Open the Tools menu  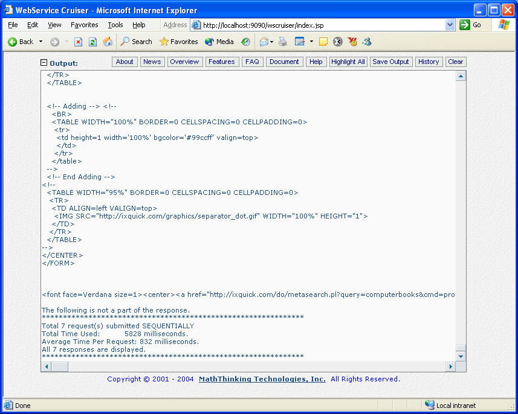[x=115, y=25]
